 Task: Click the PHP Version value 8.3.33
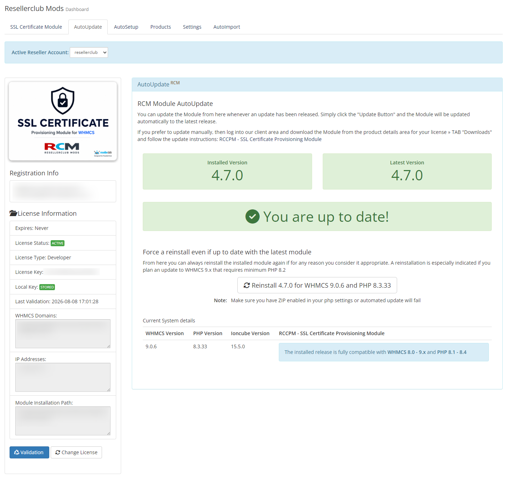(x=200, y=346)
